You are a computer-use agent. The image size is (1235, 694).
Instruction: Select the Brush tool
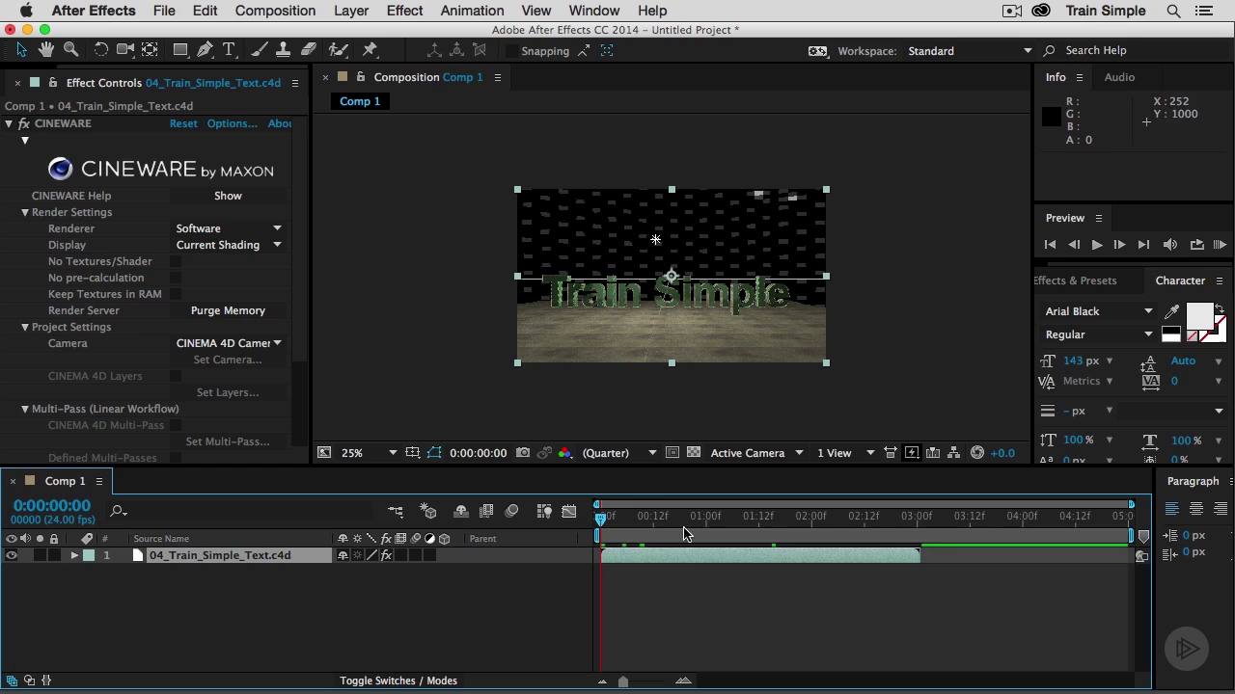(x=260, y=49)
